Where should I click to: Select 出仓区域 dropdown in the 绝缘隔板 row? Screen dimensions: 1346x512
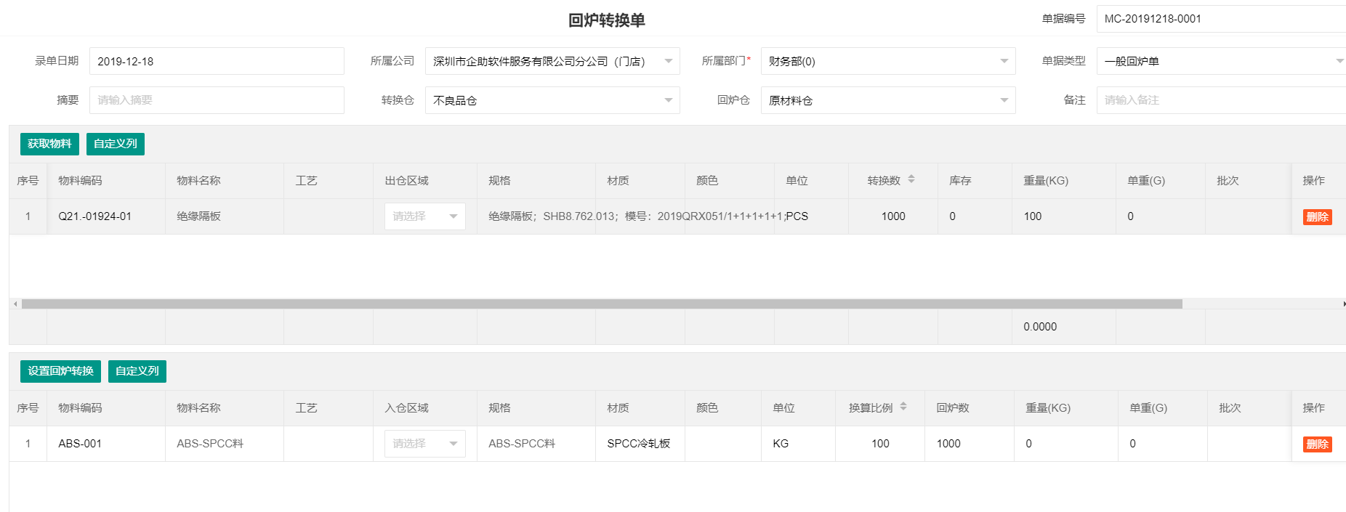[x=424, y=216]
